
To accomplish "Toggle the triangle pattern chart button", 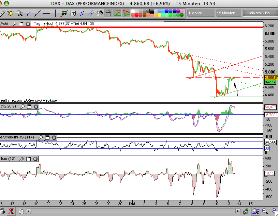I will (x=126, y=14).
